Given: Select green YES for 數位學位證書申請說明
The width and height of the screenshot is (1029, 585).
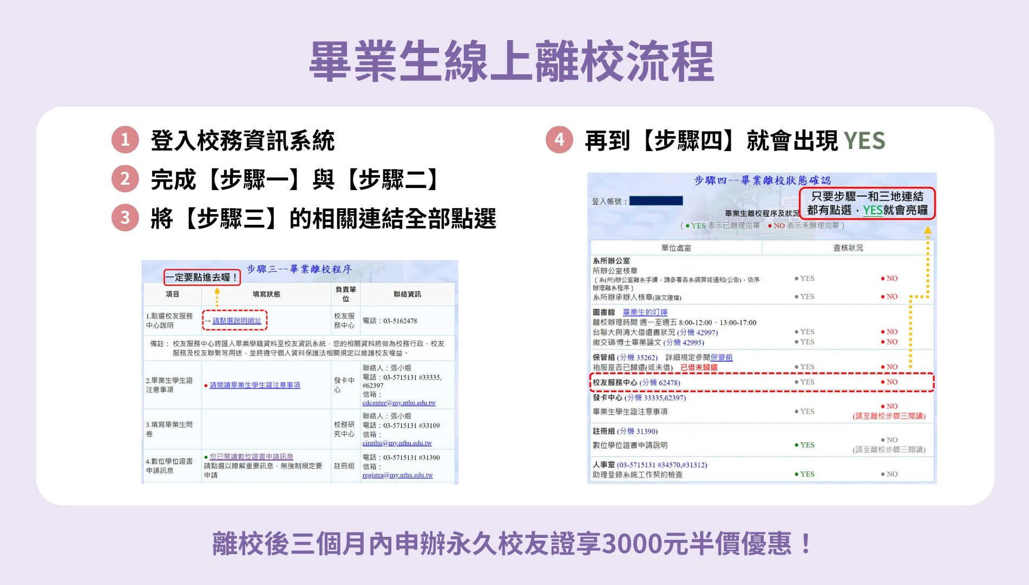Looking at the screenshot, I should [804, 445].
